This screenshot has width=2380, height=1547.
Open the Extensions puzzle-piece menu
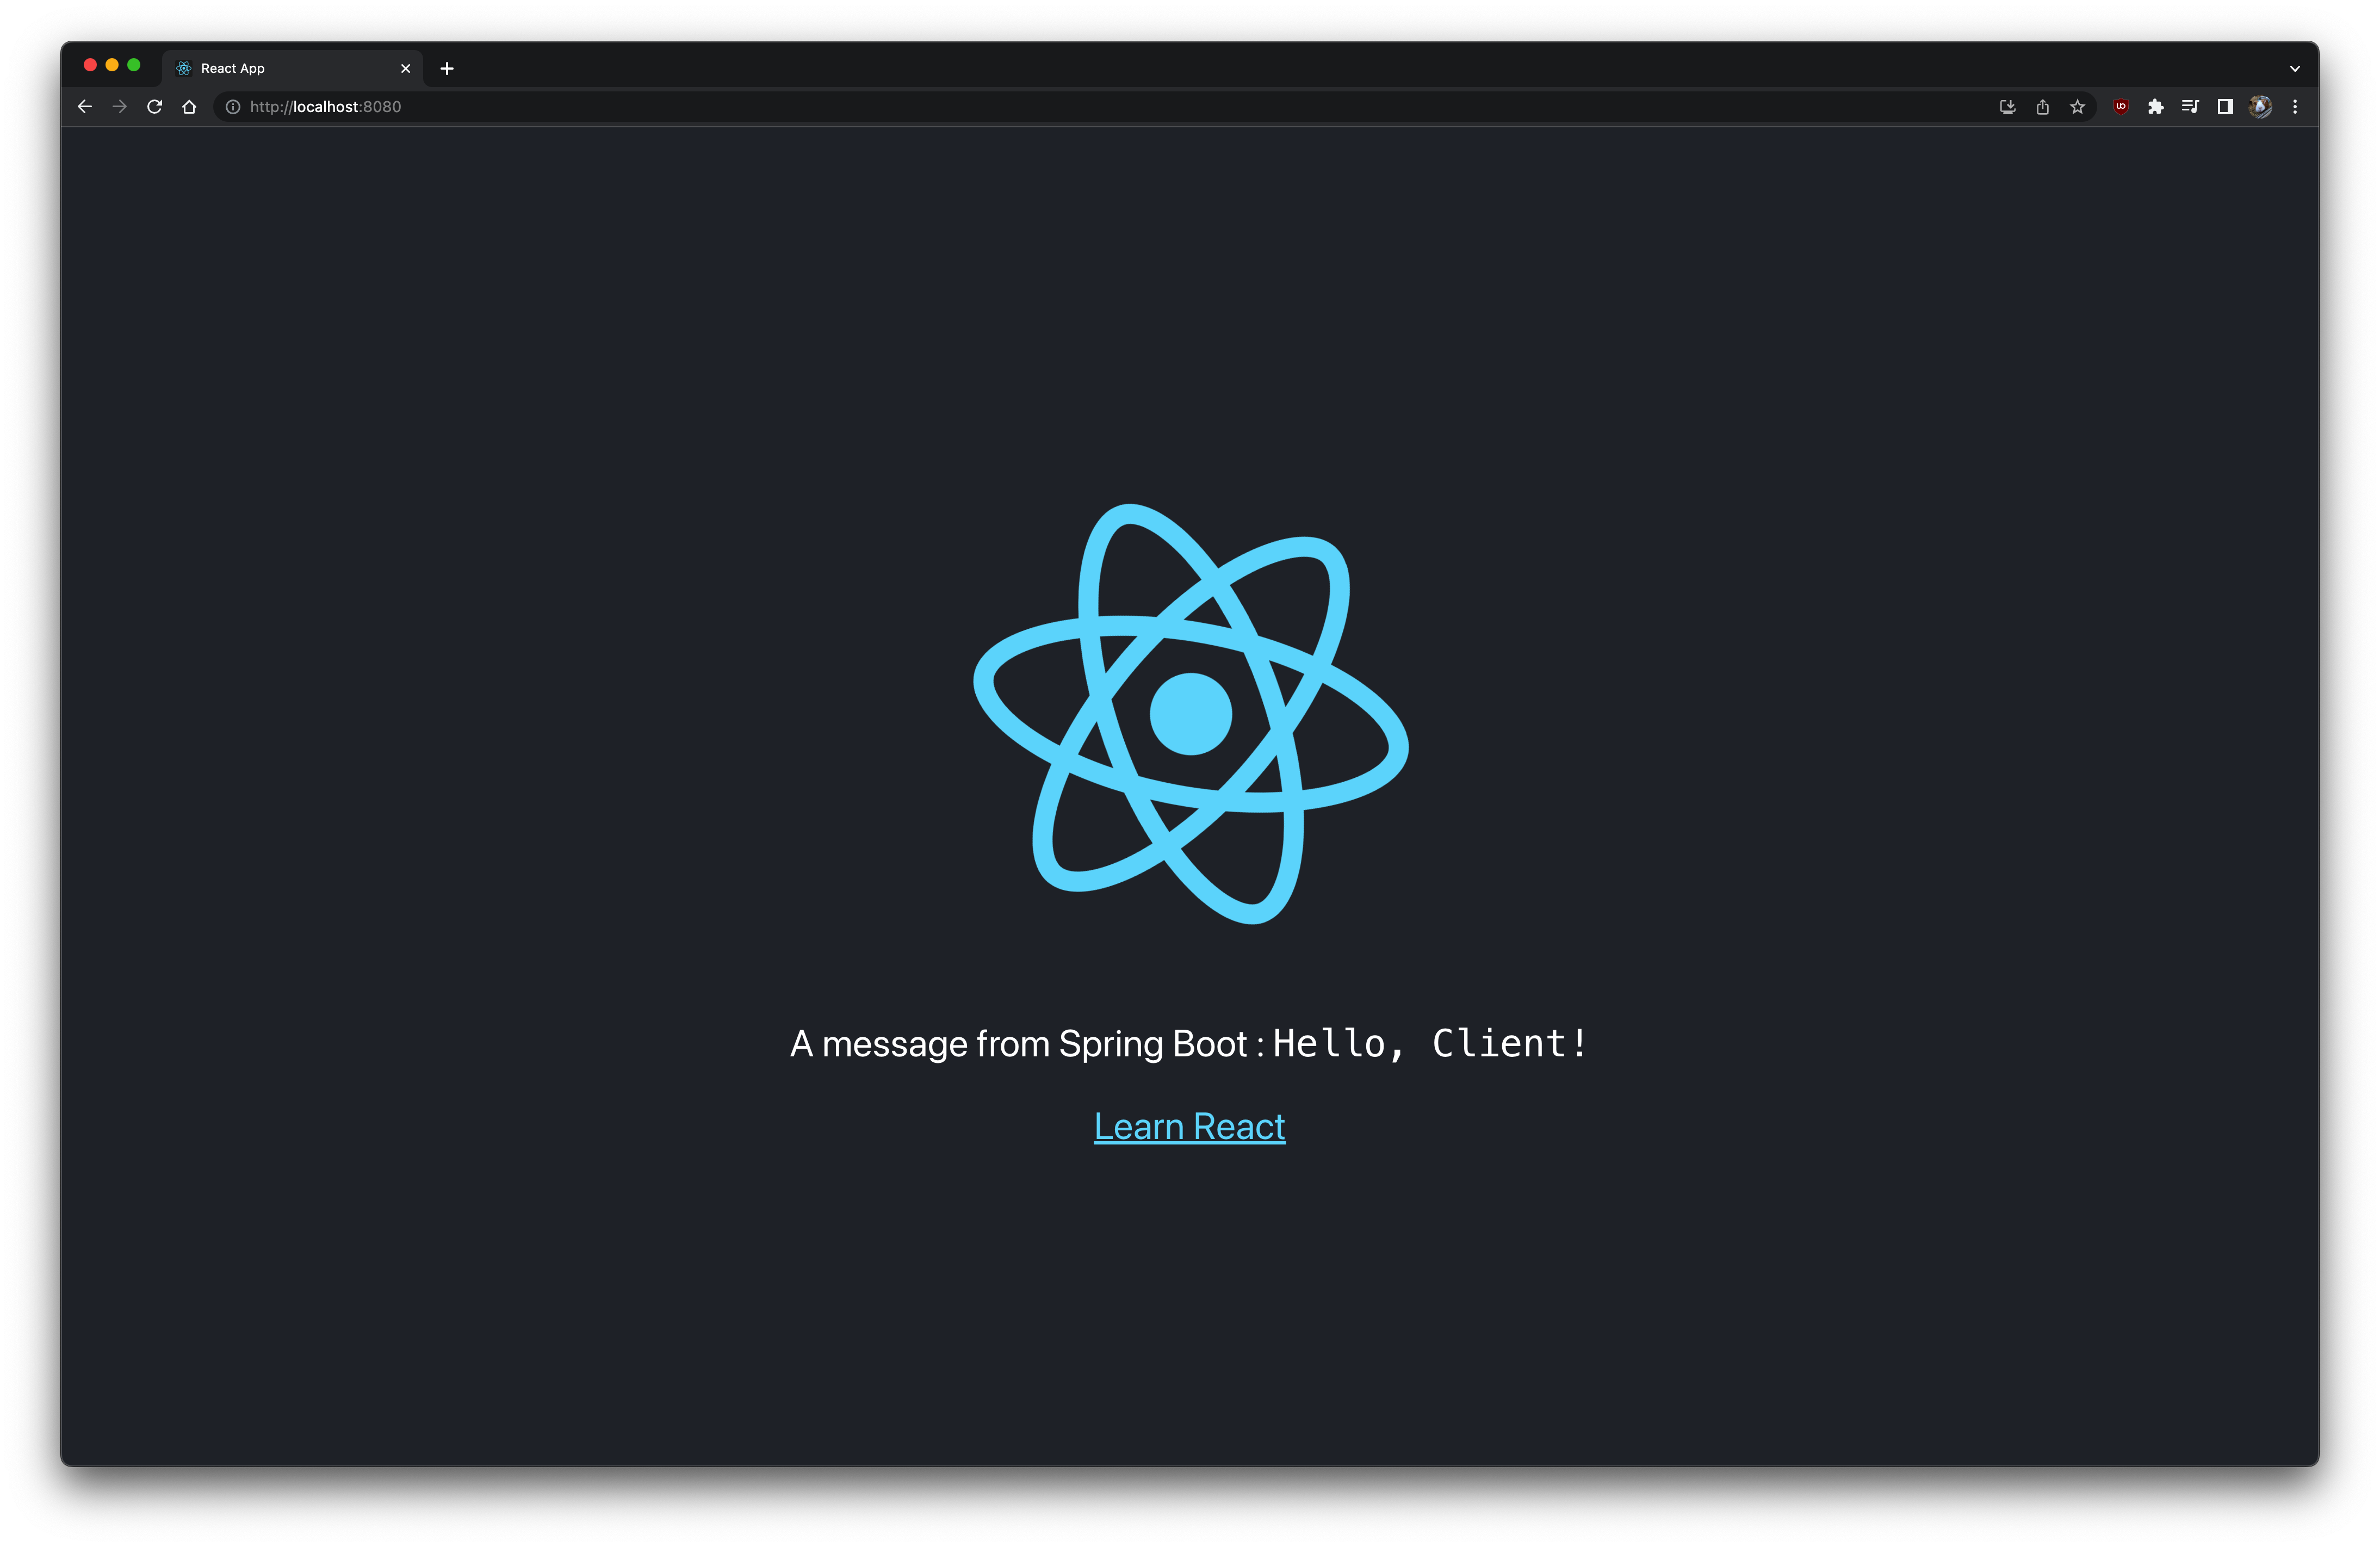pyautogui.click(x=2155, y=107)
